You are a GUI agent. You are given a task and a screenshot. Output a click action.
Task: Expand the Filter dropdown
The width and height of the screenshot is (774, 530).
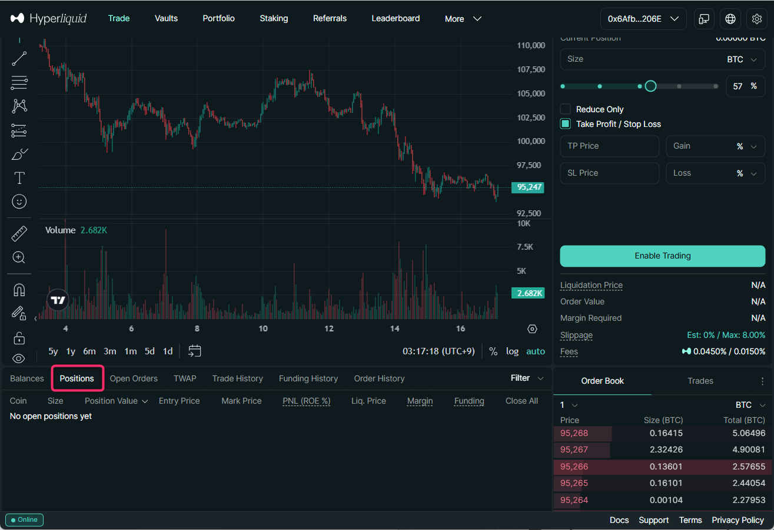click(526, 378)
